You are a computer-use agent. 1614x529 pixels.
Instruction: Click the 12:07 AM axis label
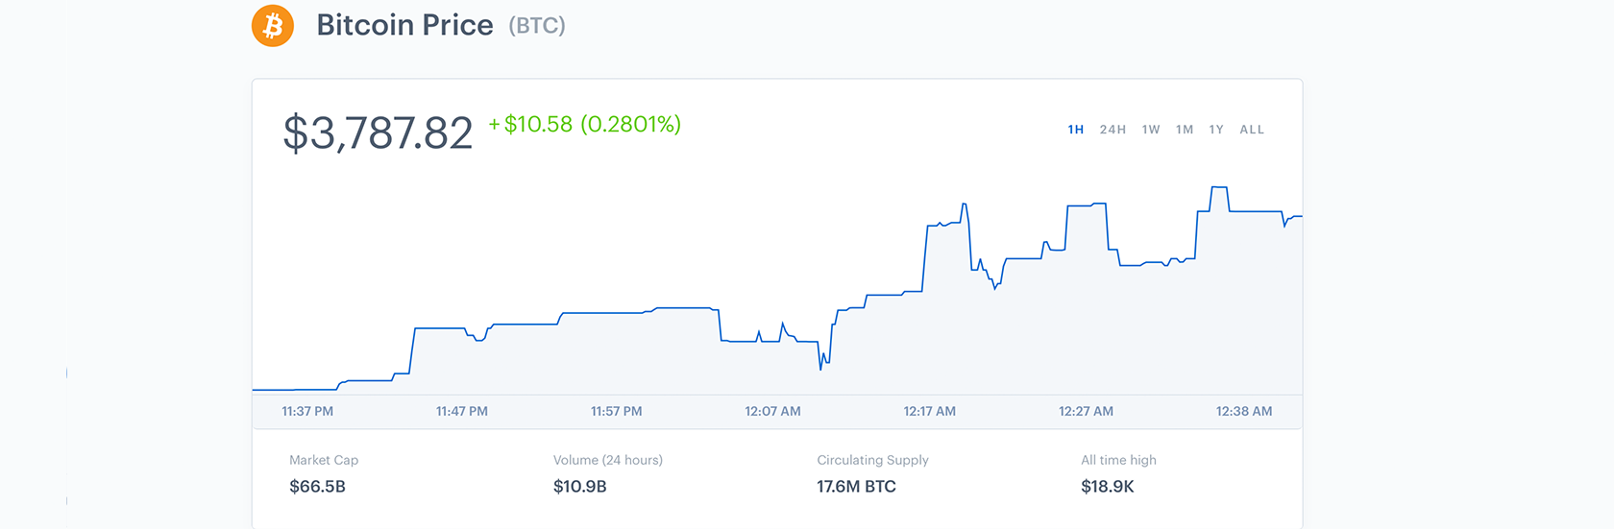pyautogui.click(x=772, y=411)
